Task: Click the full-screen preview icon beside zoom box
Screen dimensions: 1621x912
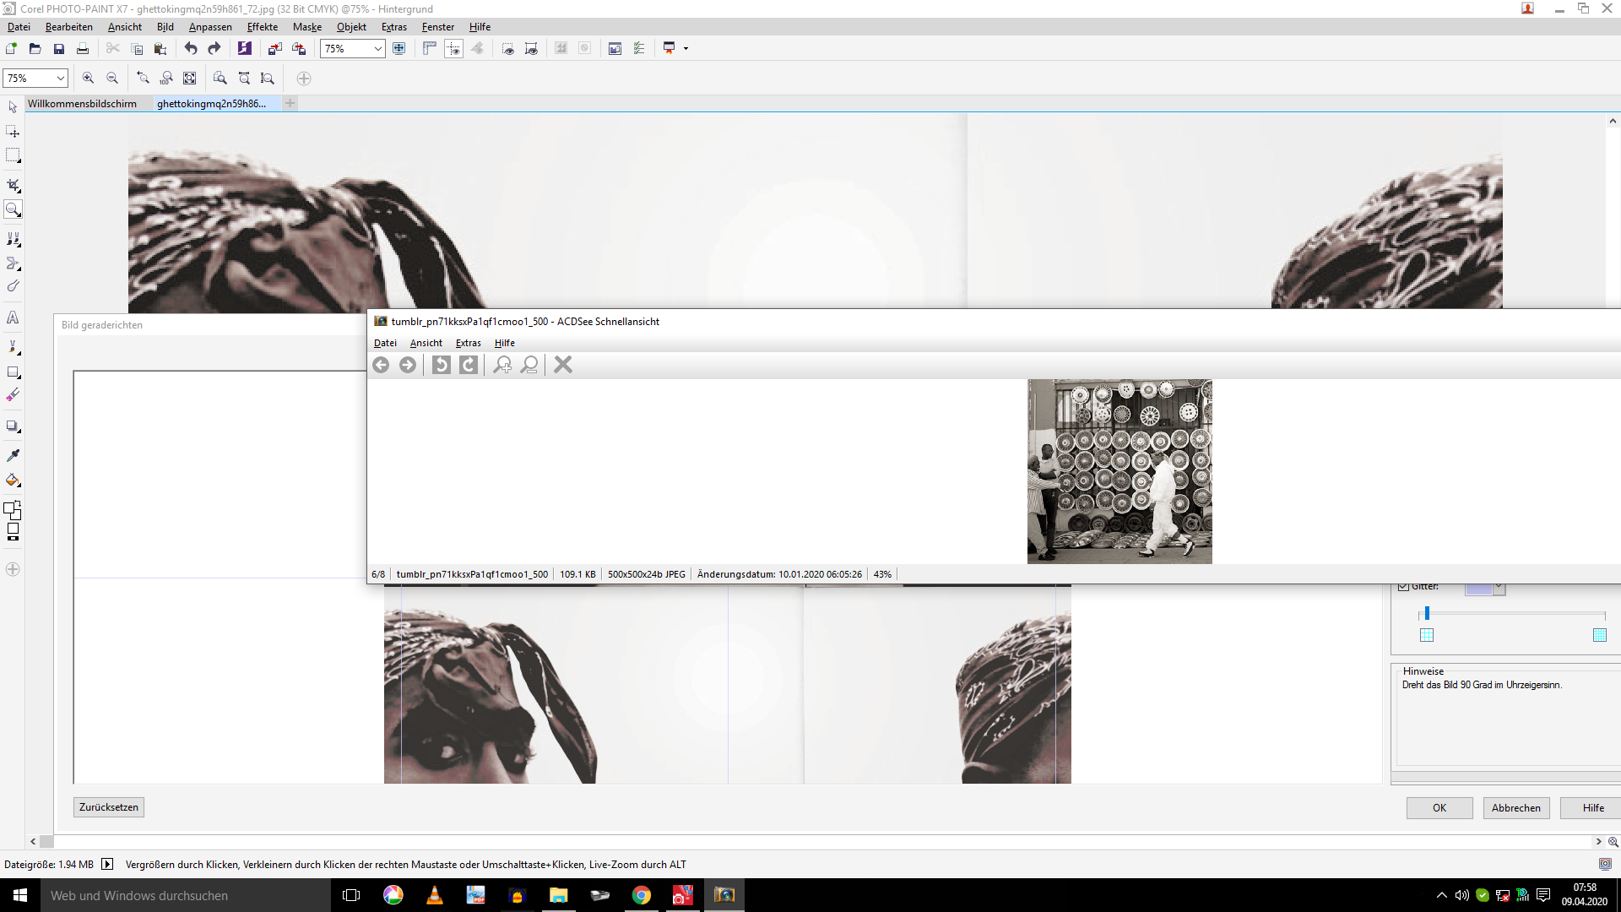Action: (399, 49)
